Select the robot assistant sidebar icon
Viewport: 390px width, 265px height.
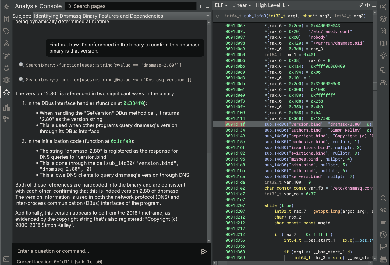(6, 92)
